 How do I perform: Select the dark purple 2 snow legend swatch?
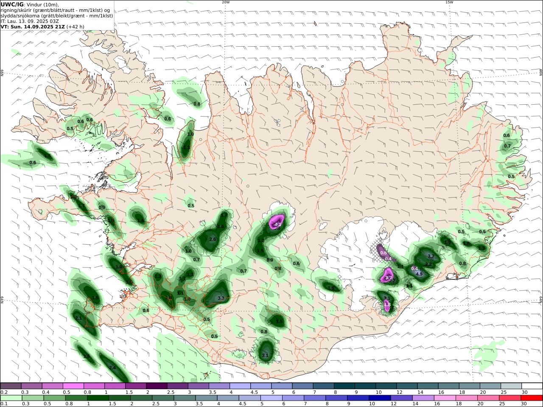point(157,386)
